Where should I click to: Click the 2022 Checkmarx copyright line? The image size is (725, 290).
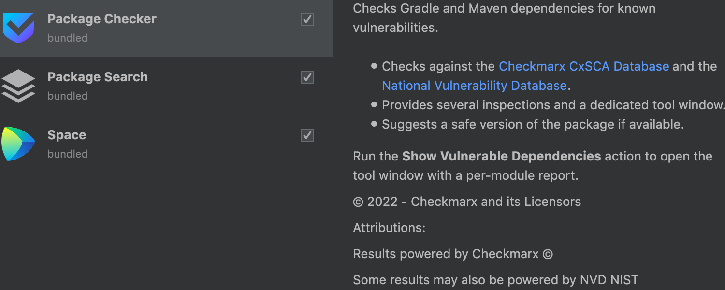(x=467, y=202)
